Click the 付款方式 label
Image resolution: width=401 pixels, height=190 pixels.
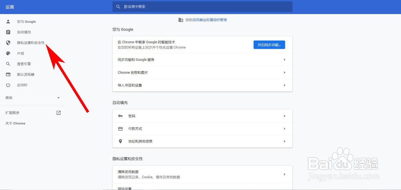point(135,129)
